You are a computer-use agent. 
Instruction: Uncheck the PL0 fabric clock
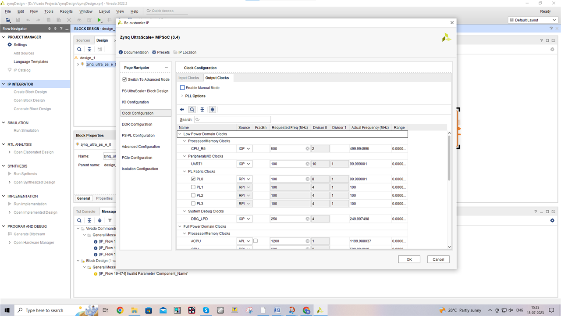pyautogui.click(x=193, y=179)
